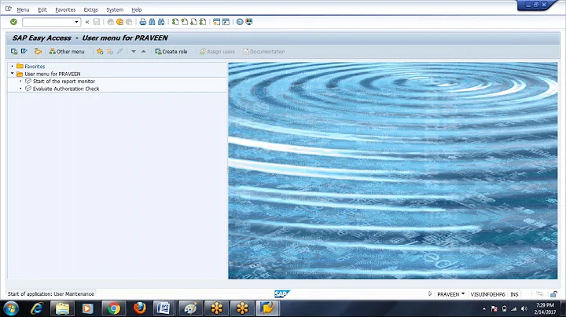Click the Other menu button

(x=67, y=52)
